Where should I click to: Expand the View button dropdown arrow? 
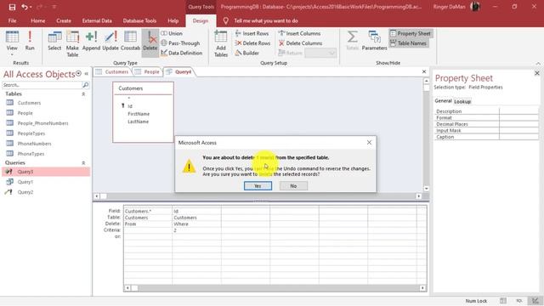pyautogui.click(x=12, y=54)
